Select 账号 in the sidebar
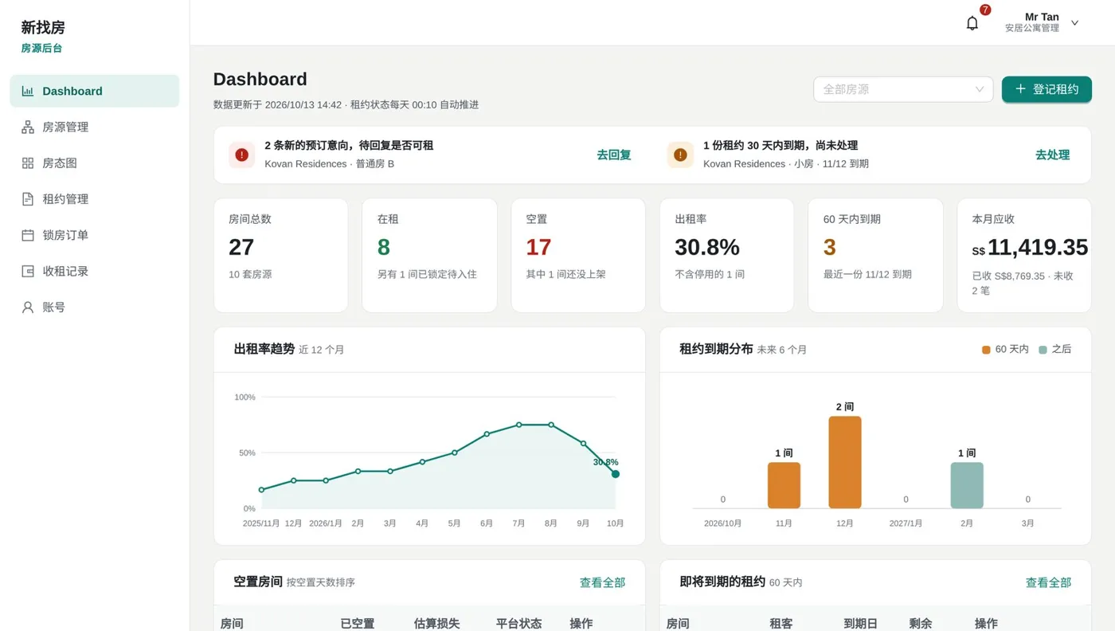Screen dimensions: 1115x631 point(95,307)
